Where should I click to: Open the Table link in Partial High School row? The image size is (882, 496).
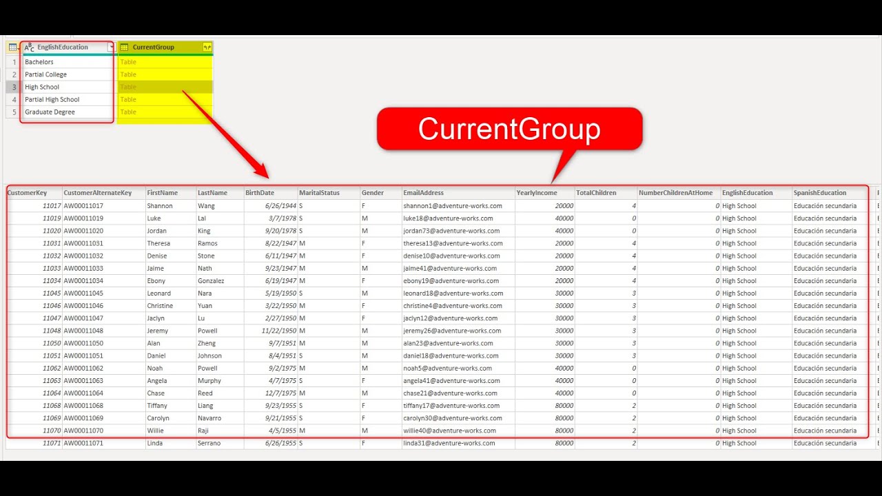click(128, 99)
